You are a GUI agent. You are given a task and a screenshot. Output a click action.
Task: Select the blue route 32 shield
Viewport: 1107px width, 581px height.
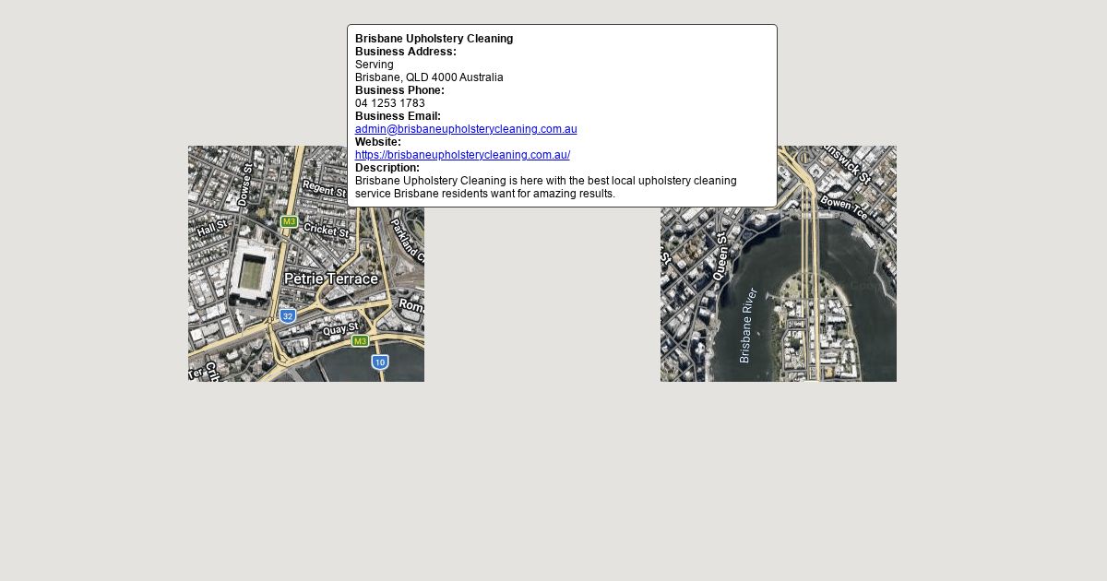click(x=288, y=316)
